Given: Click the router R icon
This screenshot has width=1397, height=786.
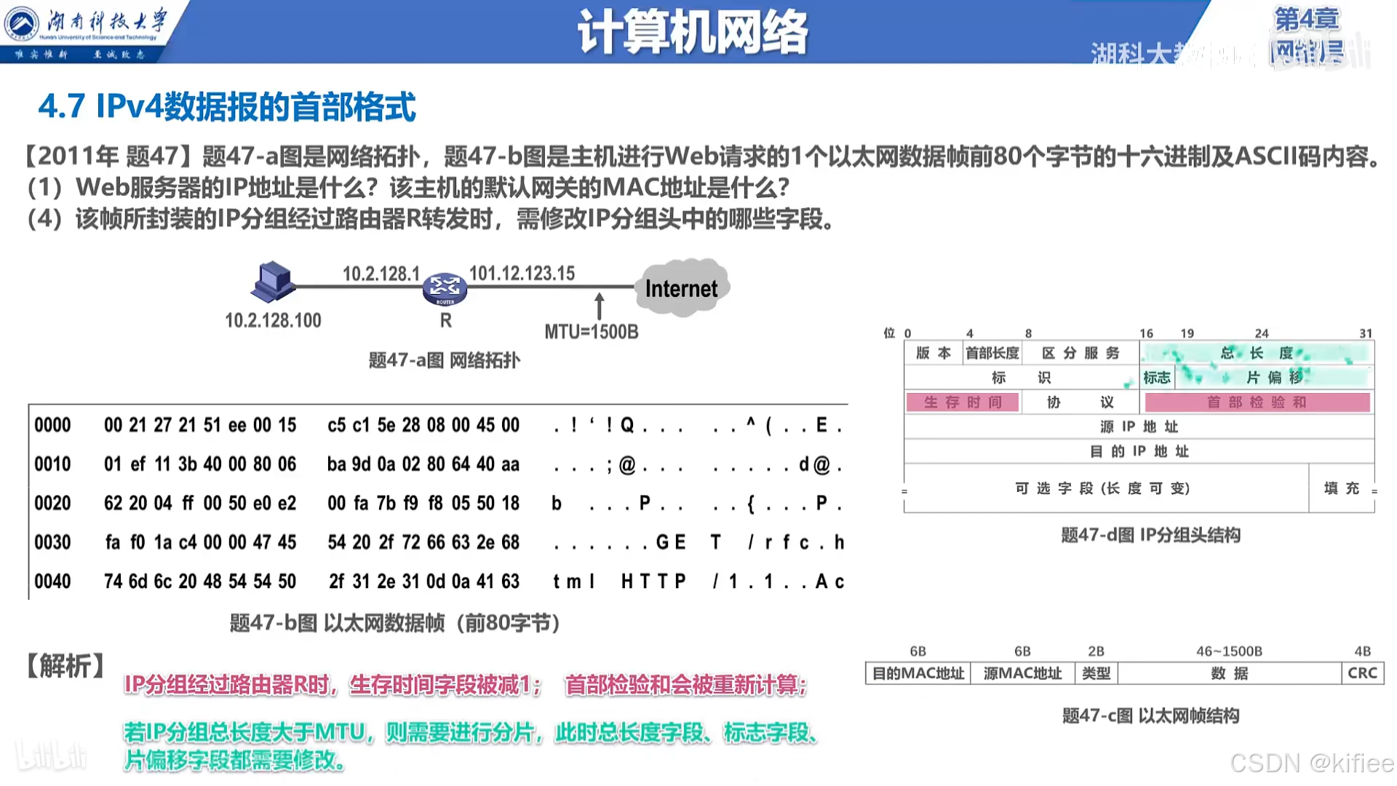Looking at the screenshot, I should [445, 288].
